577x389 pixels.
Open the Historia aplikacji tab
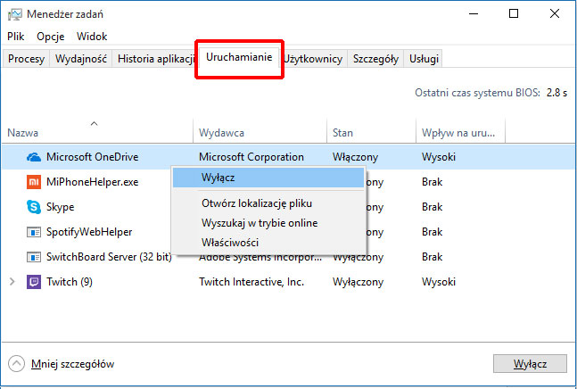(156, 59)
